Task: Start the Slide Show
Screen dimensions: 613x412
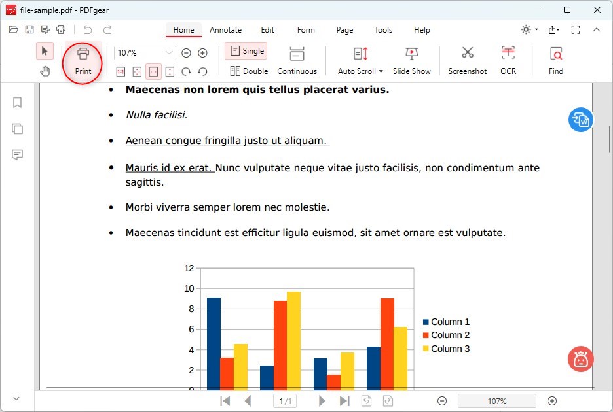Action: [x=411, y=61]
